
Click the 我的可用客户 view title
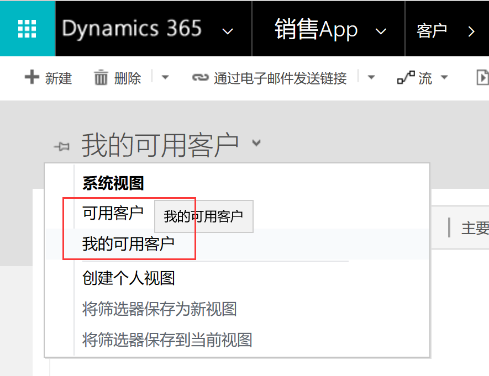pos(160,145)
